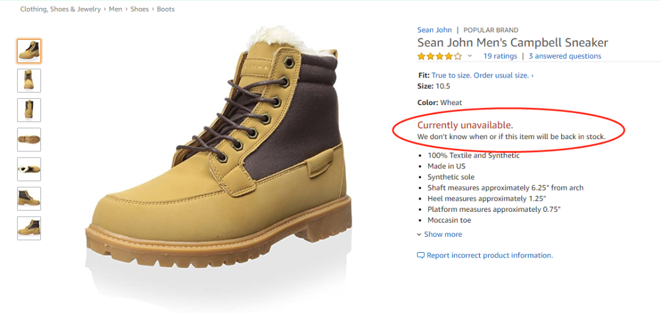Go to Clothing, Shoes & Jewelry breadcrumb
The height and width of the screenshot is (318, 661).
(x=61, y=9)
